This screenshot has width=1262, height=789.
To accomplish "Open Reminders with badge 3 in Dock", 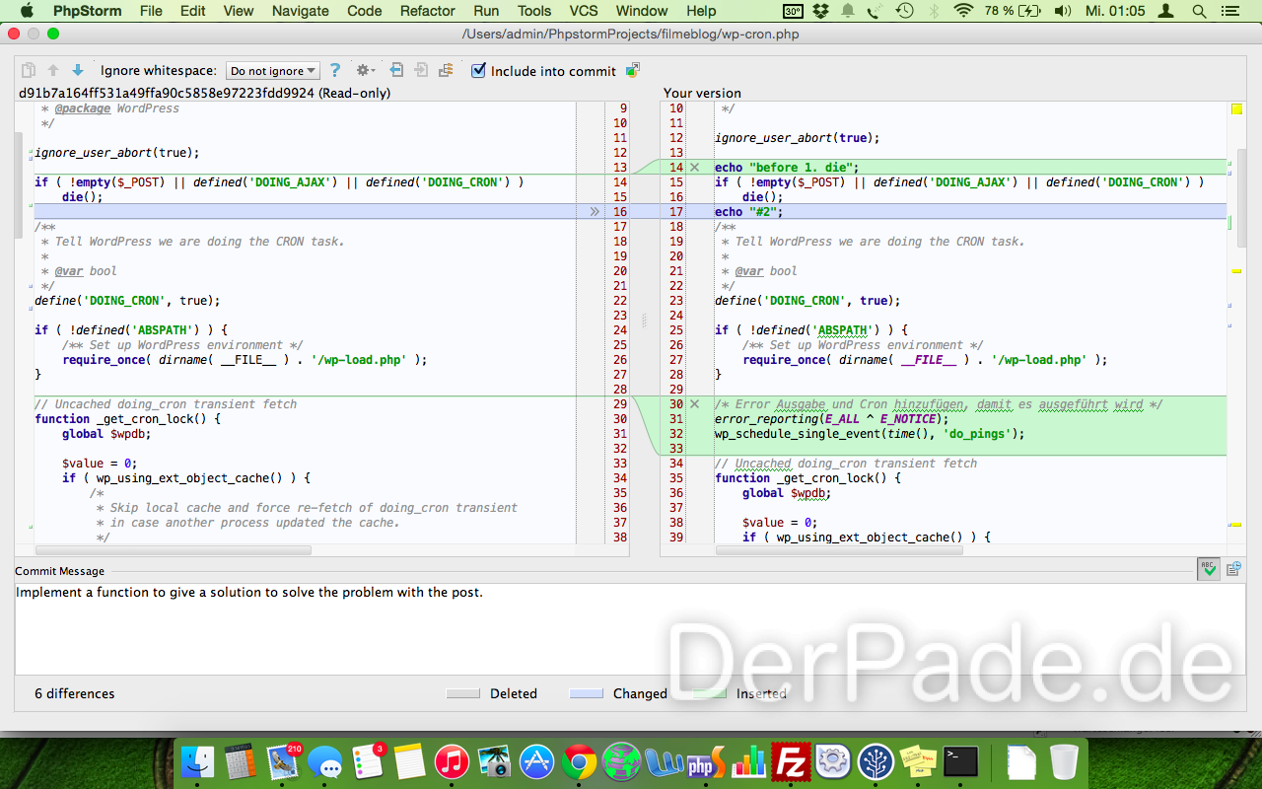I will [368, 762].
